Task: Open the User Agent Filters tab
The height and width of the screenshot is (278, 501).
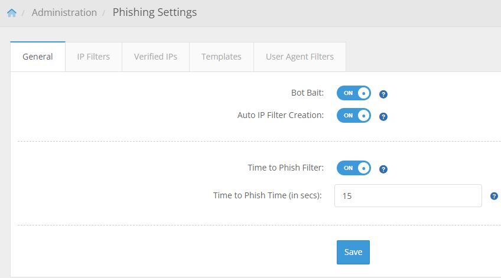Action: tap(300, 57)
